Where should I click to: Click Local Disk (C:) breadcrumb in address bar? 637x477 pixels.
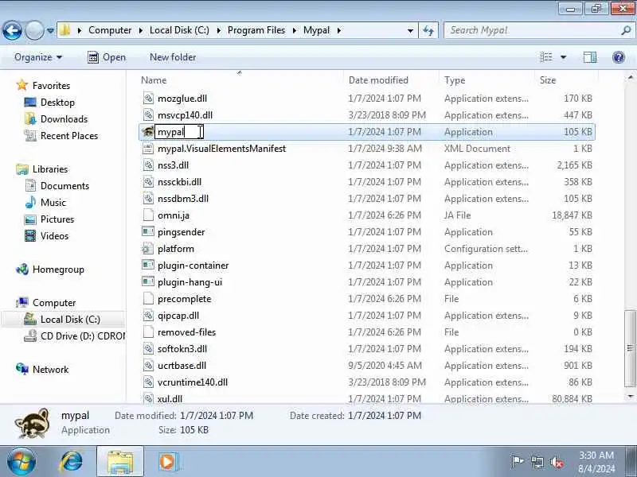[x=179, y=30]
